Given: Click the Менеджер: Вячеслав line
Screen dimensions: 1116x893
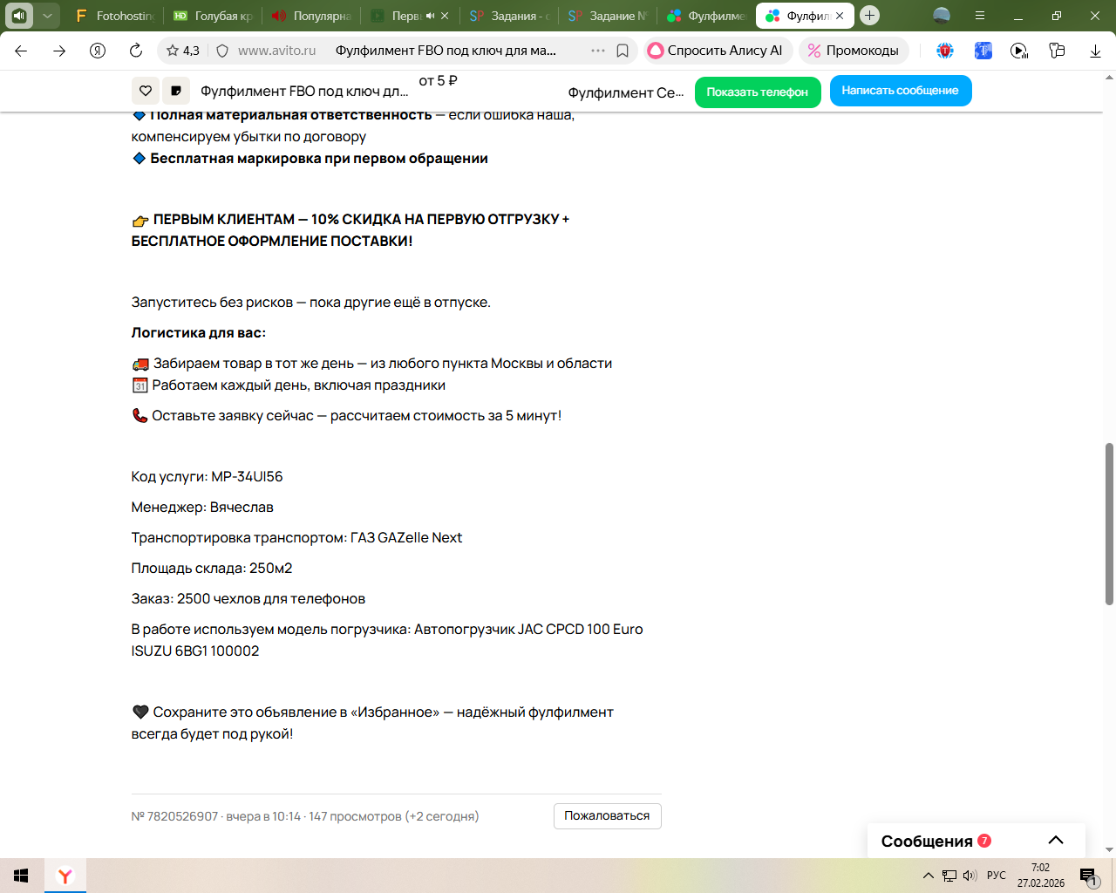Looking at the screenshot, I should tap(202, 508).
